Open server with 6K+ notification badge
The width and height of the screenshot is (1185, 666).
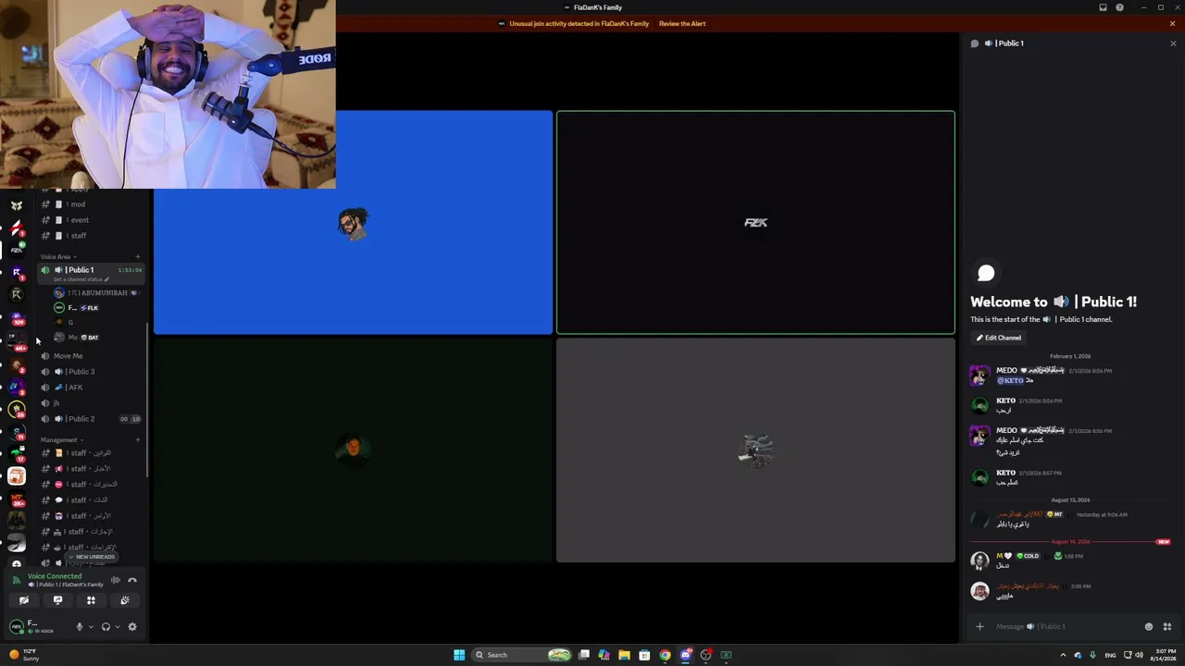point(17,343)
